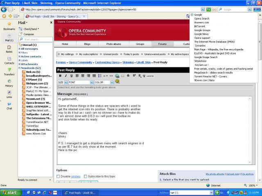
Task: Expand the Attachments tree node
Action: click(20, 64)
